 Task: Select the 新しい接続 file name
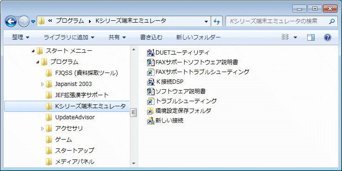click(169, 120)
